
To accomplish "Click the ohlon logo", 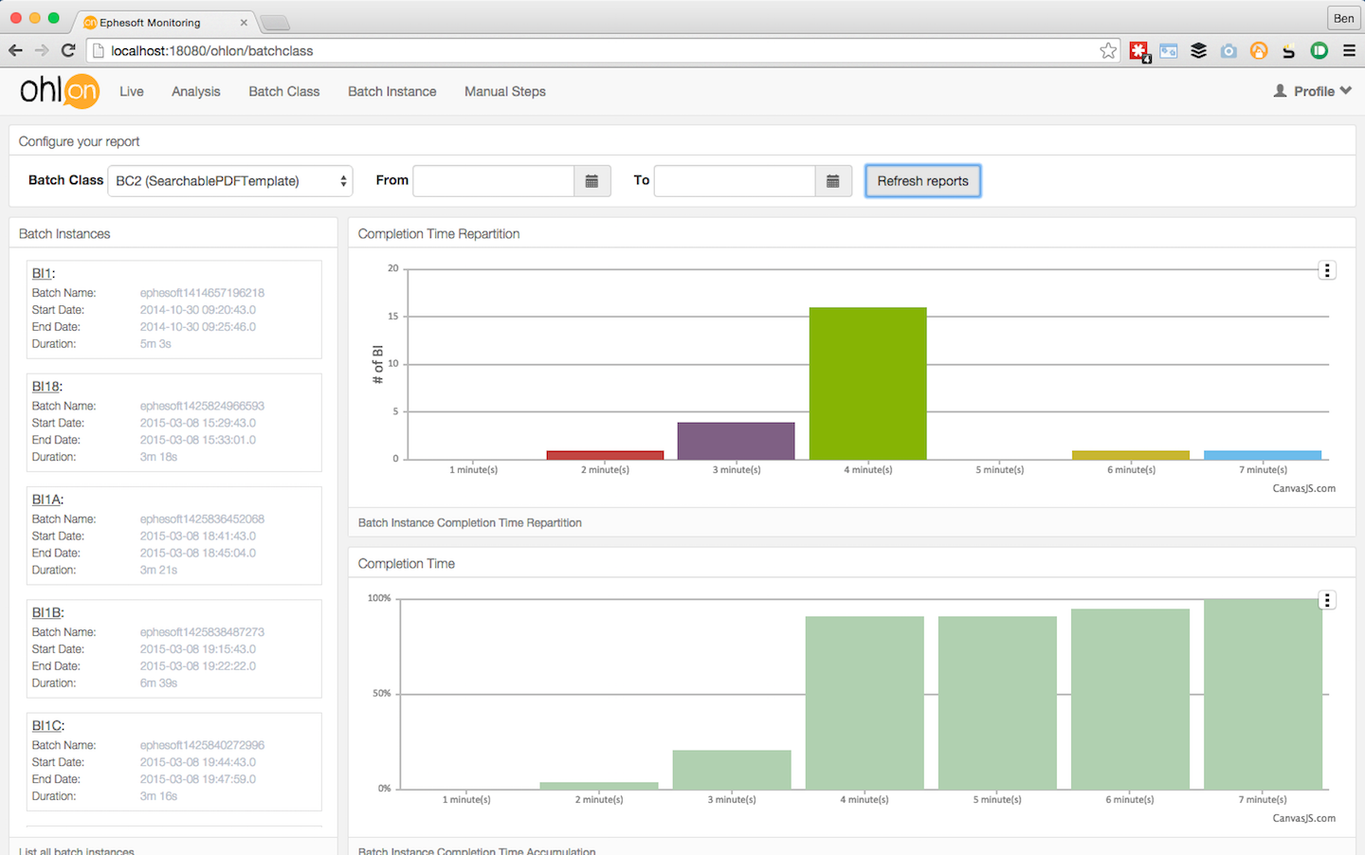I will point(59,91).
